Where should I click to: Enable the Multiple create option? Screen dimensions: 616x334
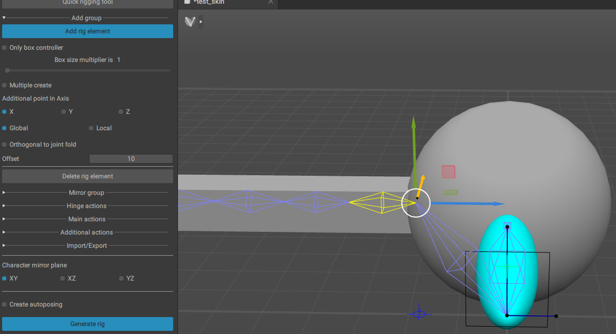4,85
